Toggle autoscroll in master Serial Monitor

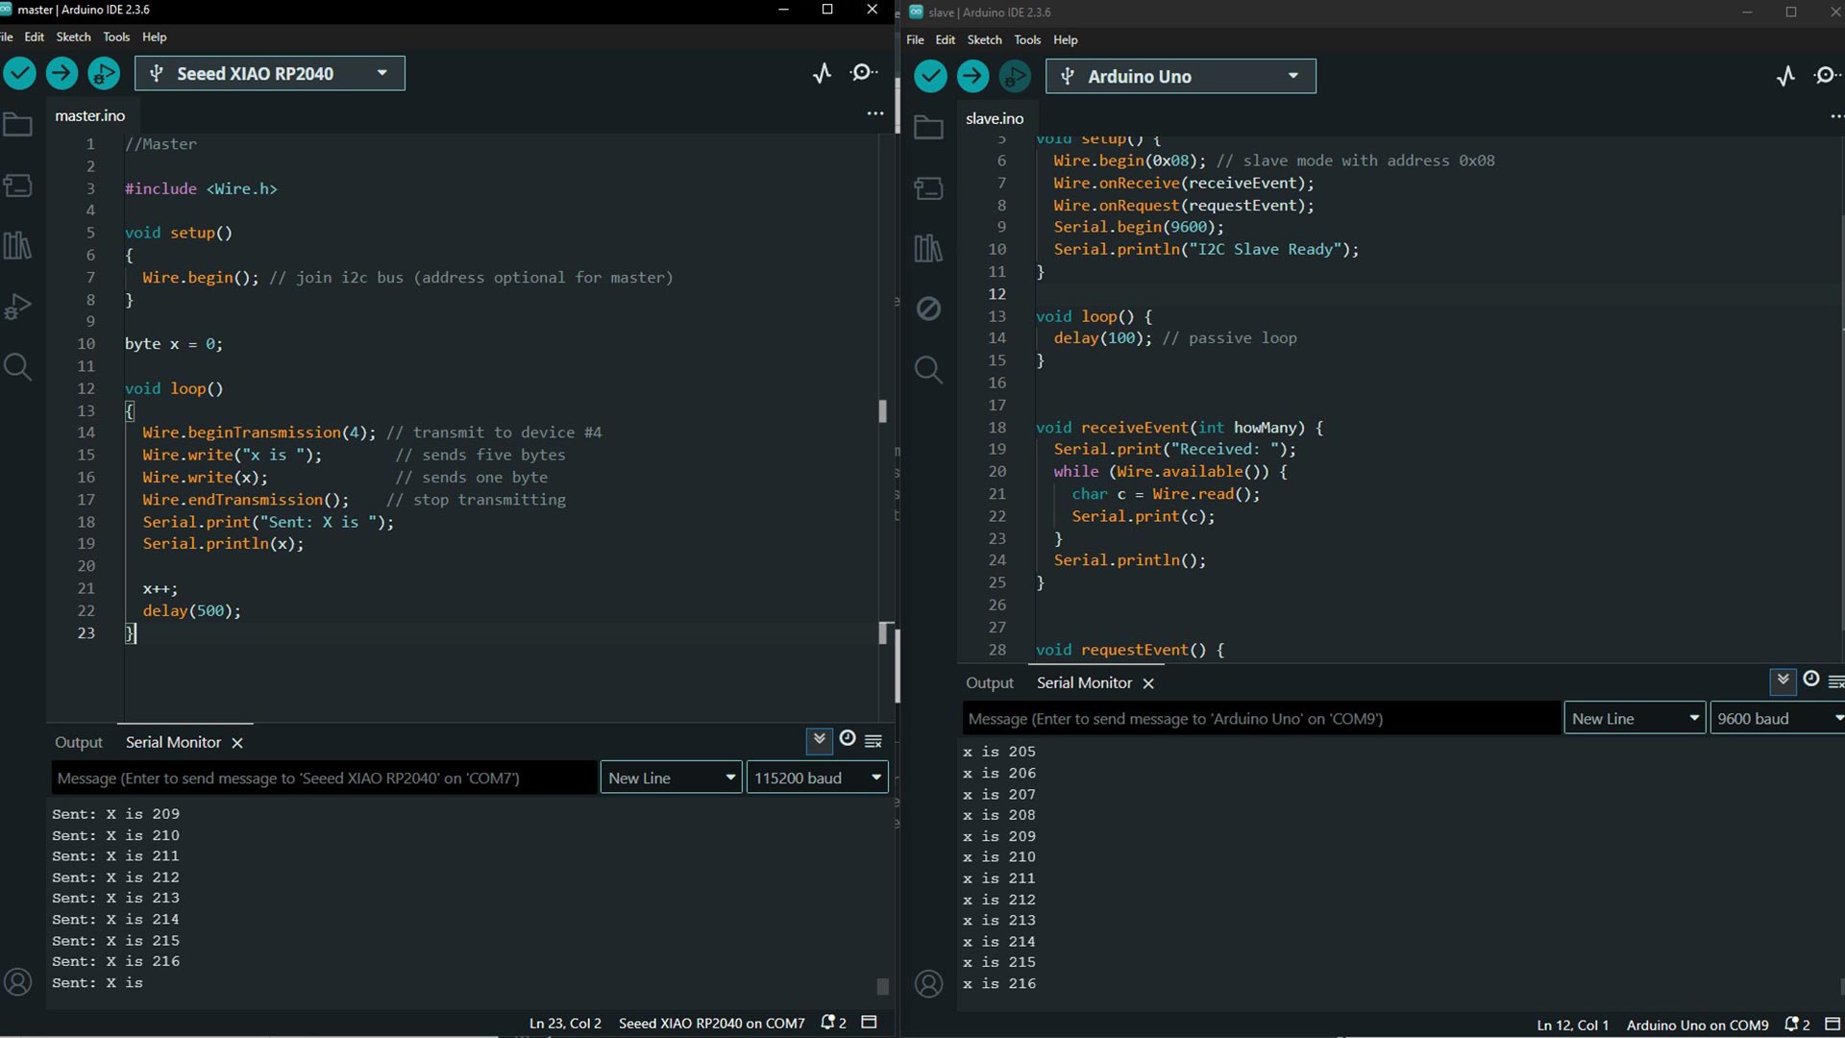(820, 740)
